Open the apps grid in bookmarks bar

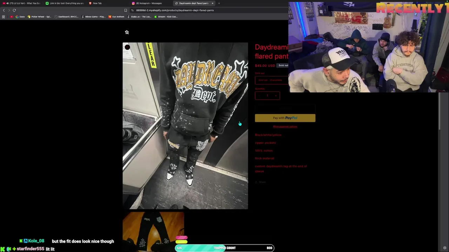tap(4, 17)
